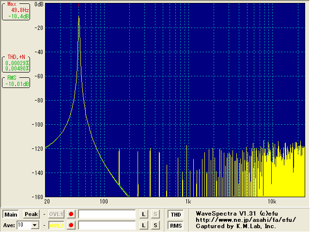Click the text field next to OVL2
The image size is (310, 232).
(x=107, y=225)
